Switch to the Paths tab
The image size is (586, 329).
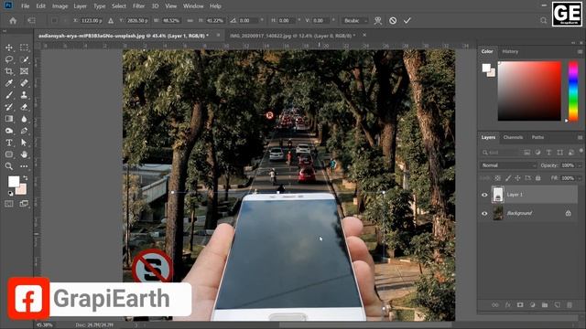(x=537, y=137)
